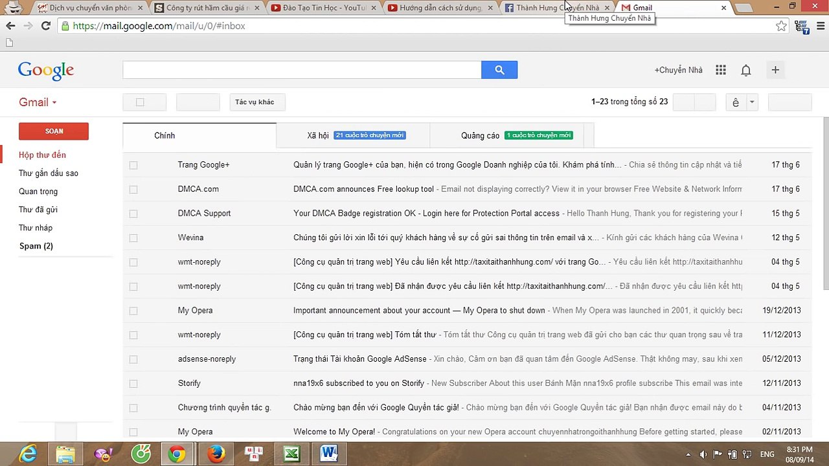This screenshot has height=466, width=829.
Task: Click the bookmarks bar page icon
Action: 9,43
